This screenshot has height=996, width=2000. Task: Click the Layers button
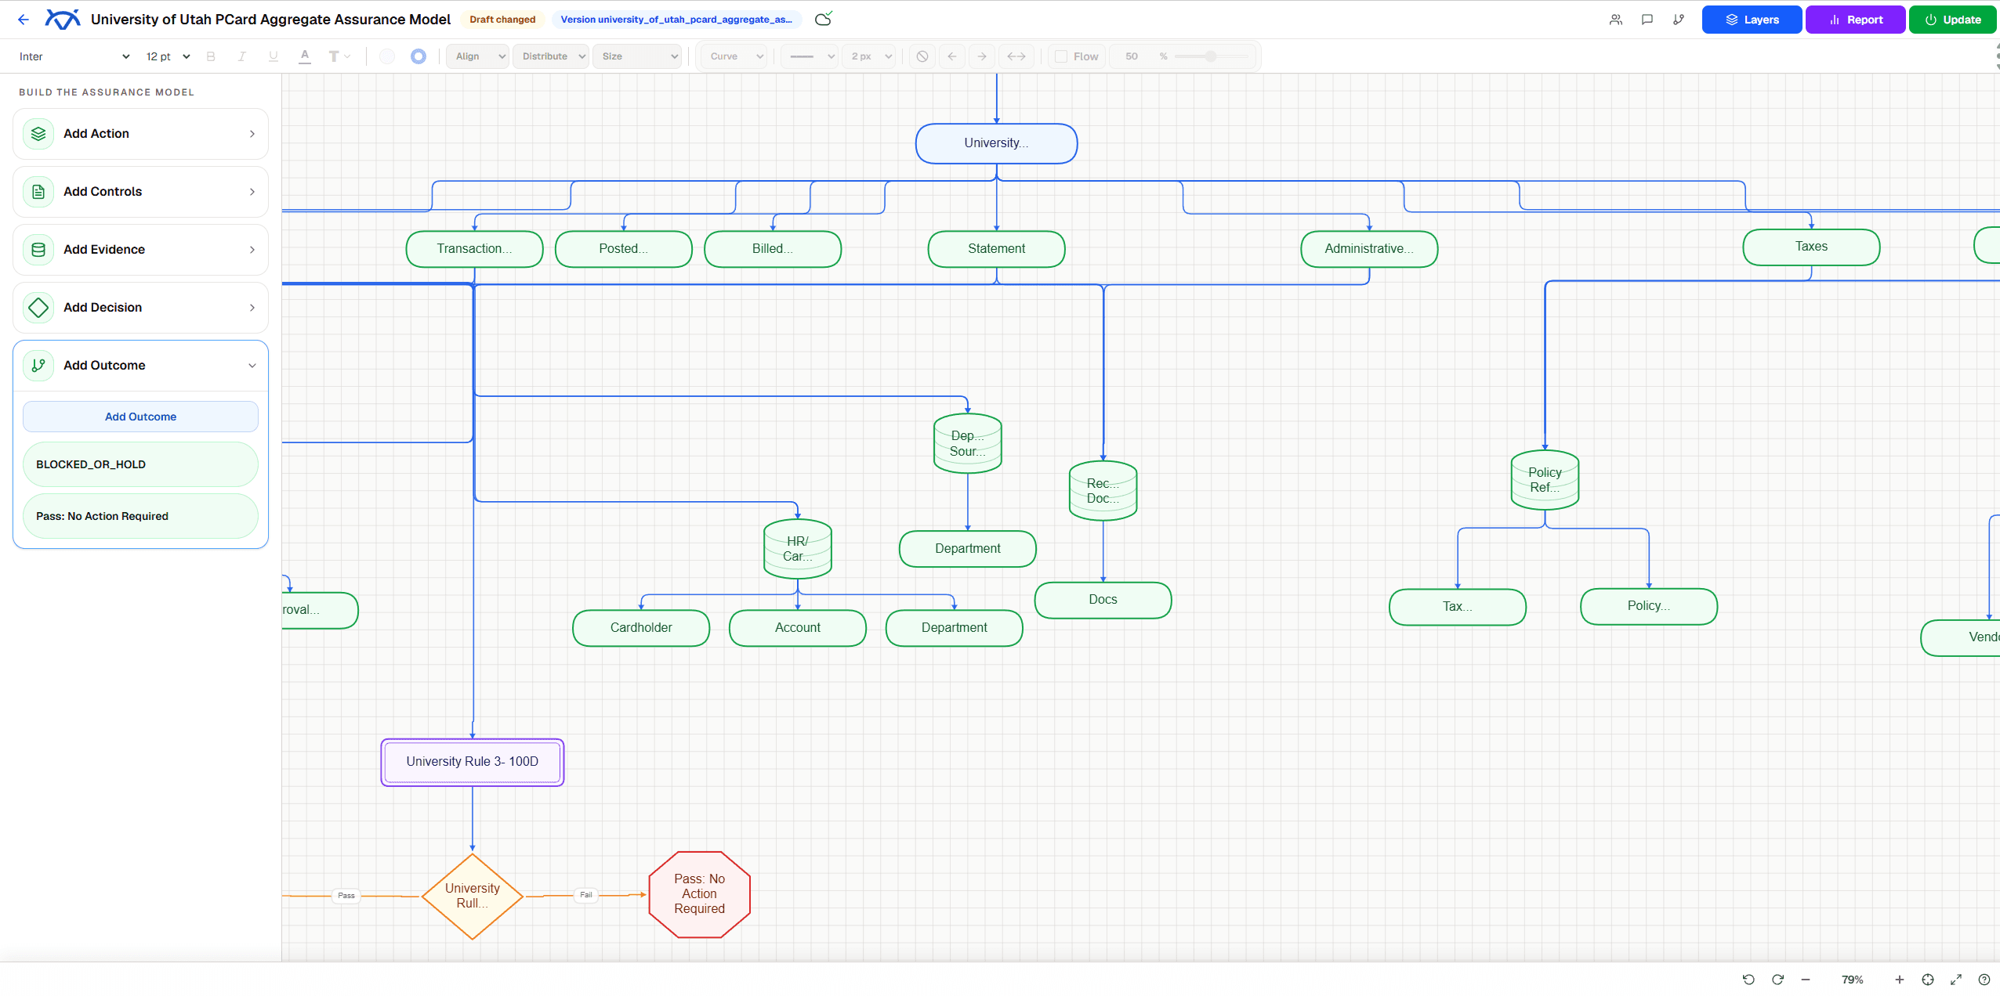click(1752, 20)
